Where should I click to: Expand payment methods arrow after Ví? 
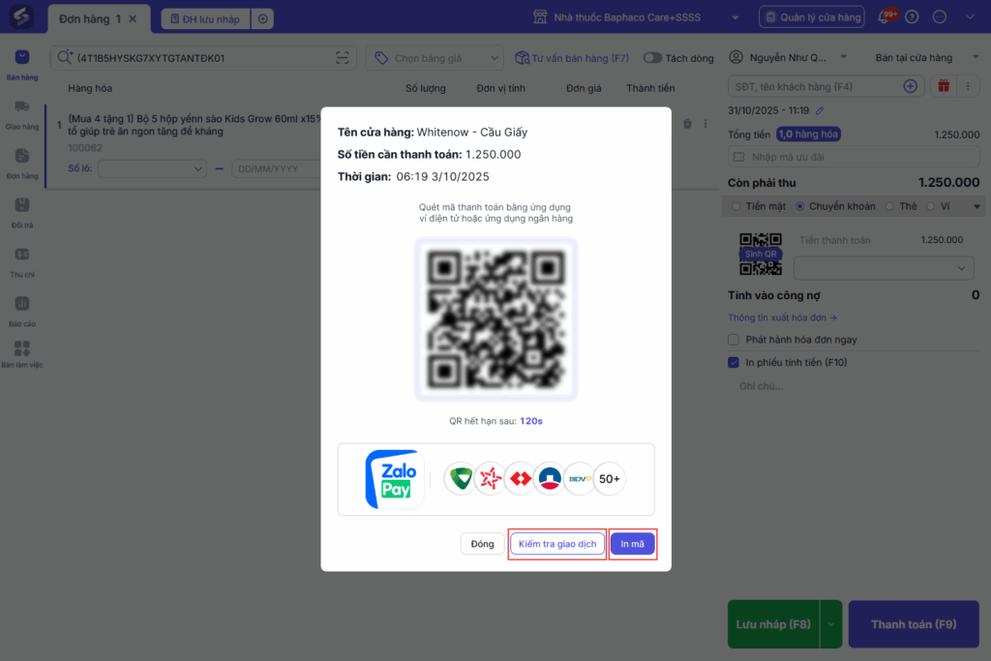tap(976, 206)
